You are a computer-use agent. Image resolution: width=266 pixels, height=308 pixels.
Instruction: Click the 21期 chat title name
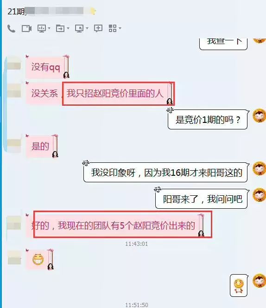(x=45, y=11)
